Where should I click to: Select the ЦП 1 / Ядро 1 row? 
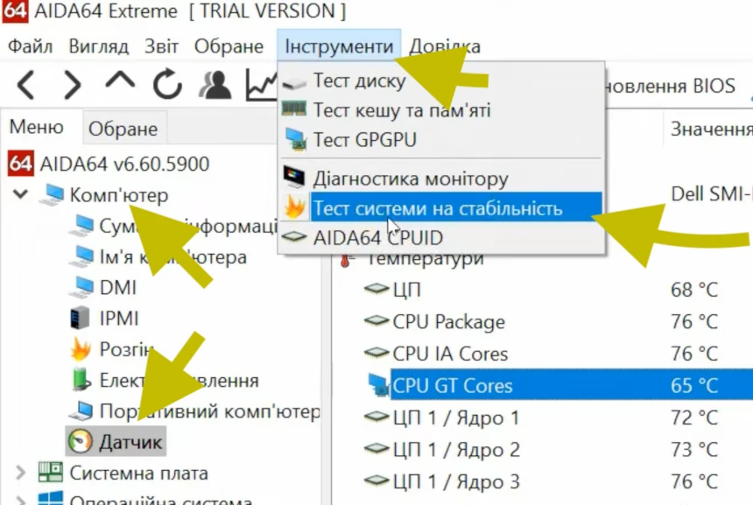tap(543, 417)
